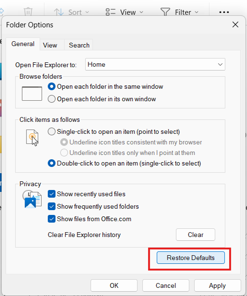The height and width of the screenshot is (296, 247).
Task: Click the Sort arrows icon
Action: 59,12
